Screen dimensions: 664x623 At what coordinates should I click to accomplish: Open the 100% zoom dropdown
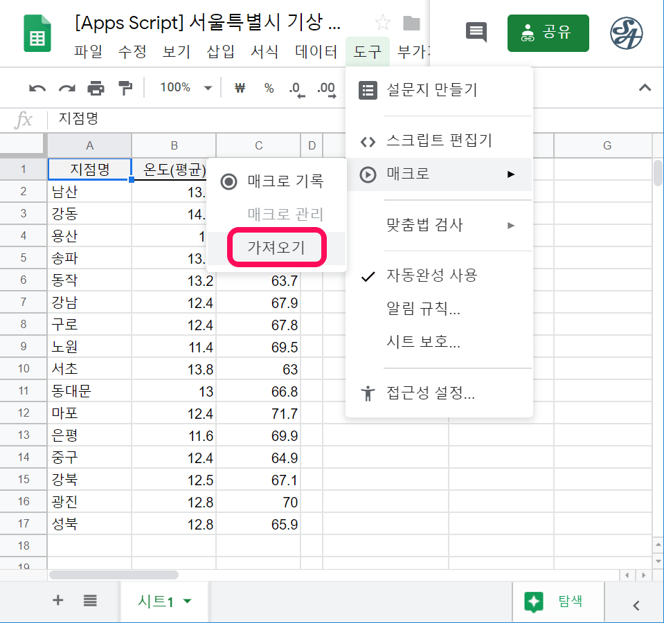pos(185,88)
